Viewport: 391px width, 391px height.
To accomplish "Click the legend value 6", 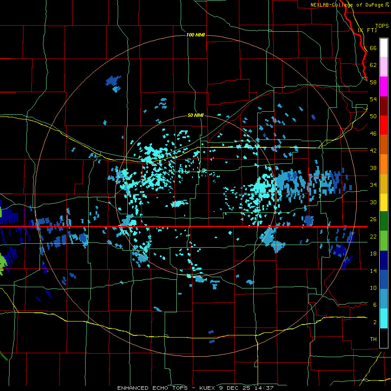I will [375, 305].
